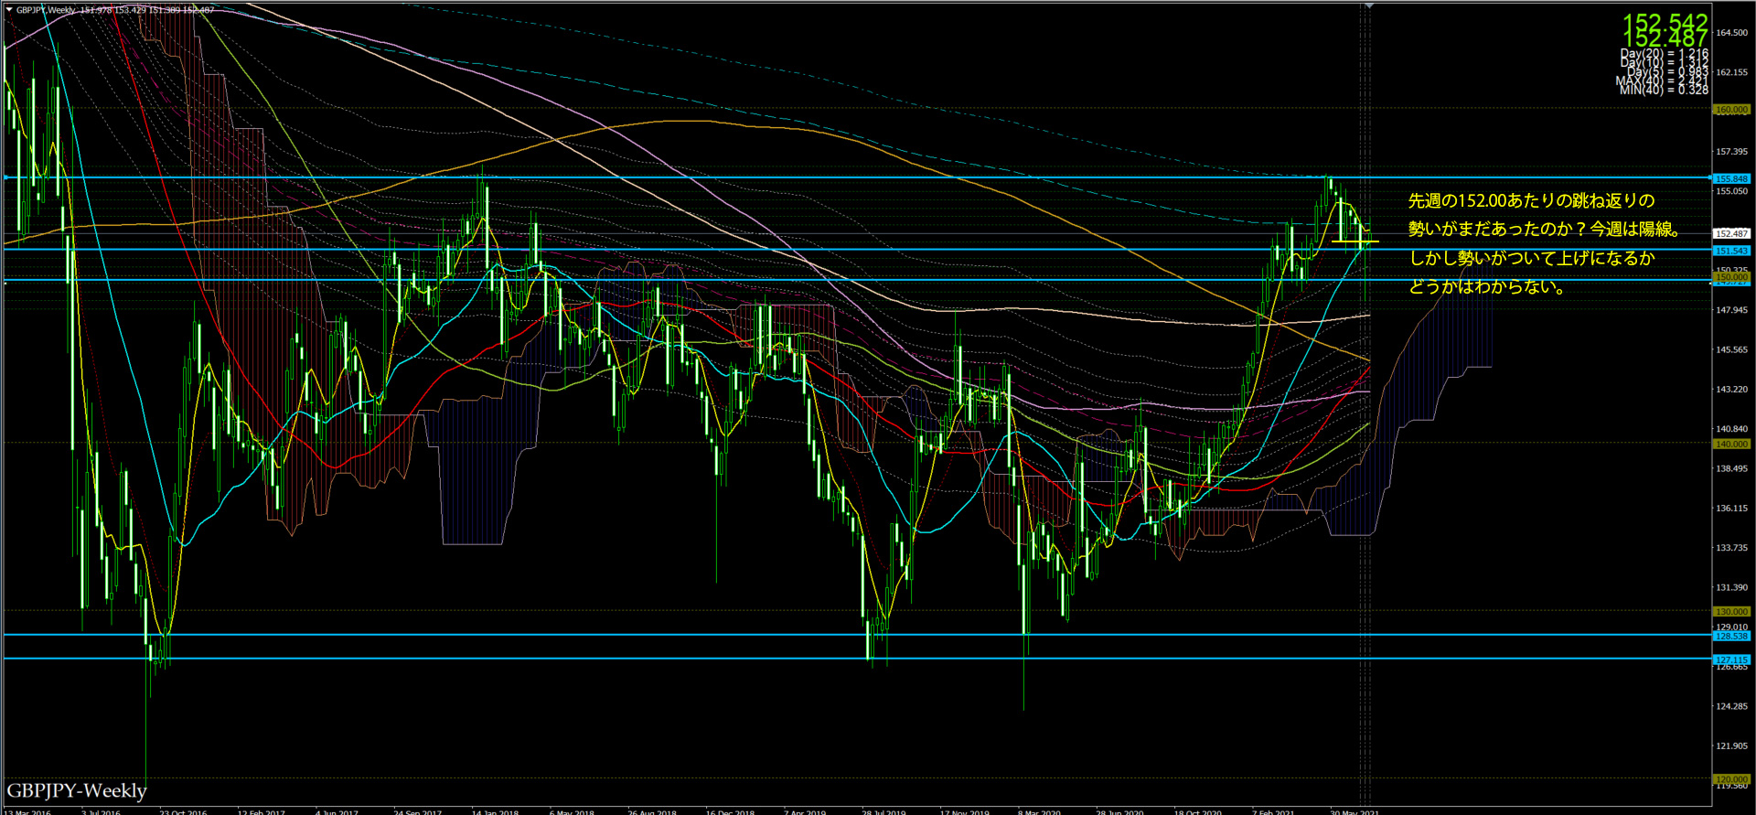Select the MAX(40) = 2.421 value

click(x=1662, y=80)
